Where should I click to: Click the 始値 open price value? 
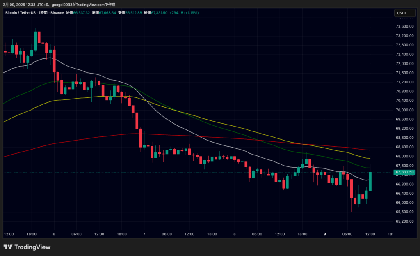[82, 13]
